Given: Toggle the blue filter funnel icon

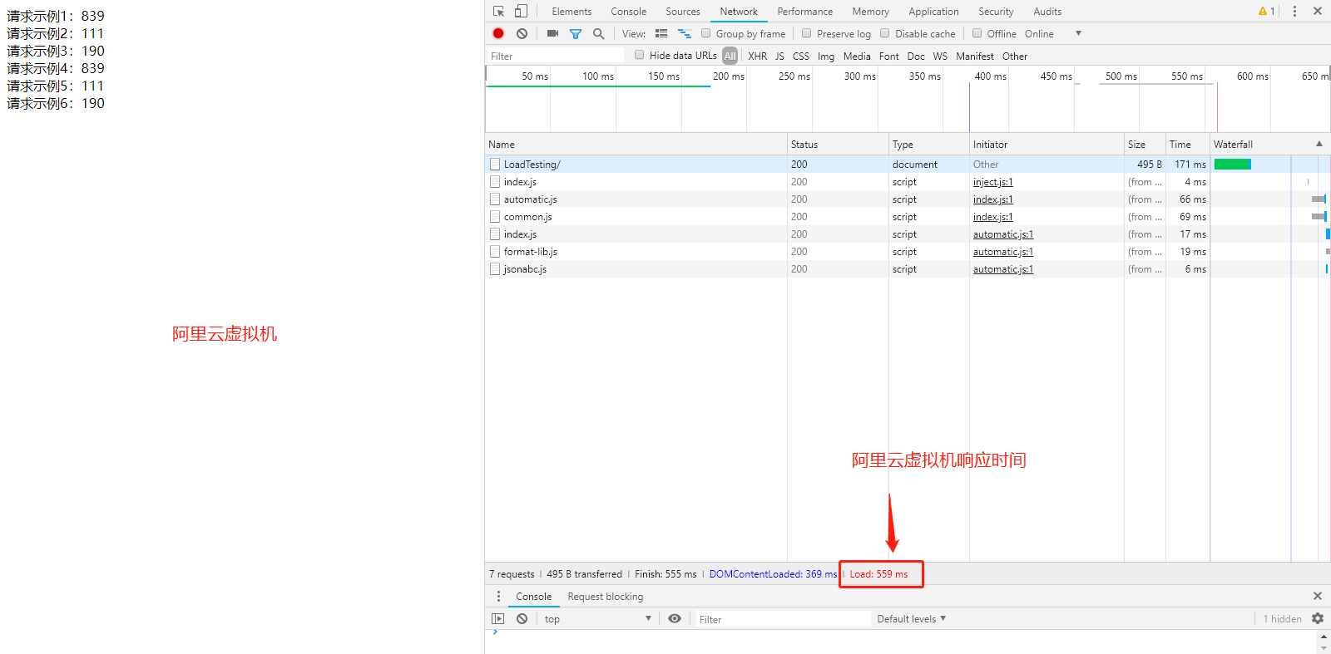Looking at the screenshot, I should pyautogui.click(x=575, y=34).
